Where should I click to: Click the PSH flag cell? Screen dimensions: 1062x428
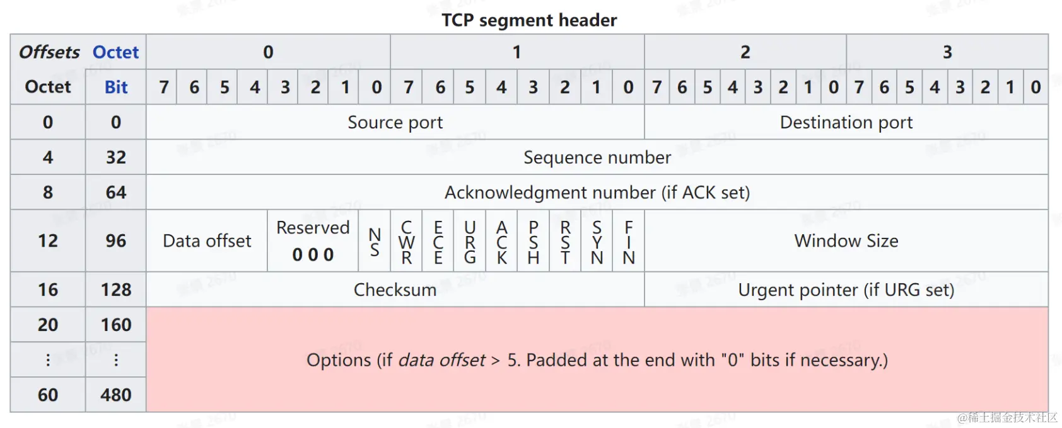tap(534, 242)
